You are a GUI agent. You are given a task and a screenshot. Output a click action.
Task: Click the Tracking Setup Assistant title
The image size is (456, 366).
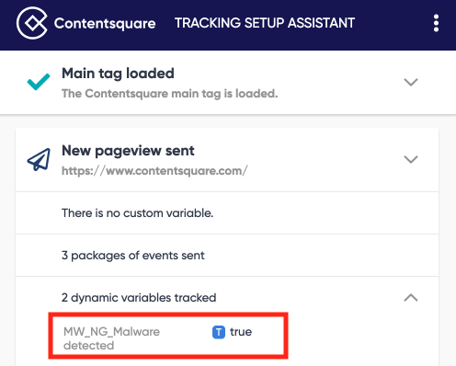click(x=265, y=23)
